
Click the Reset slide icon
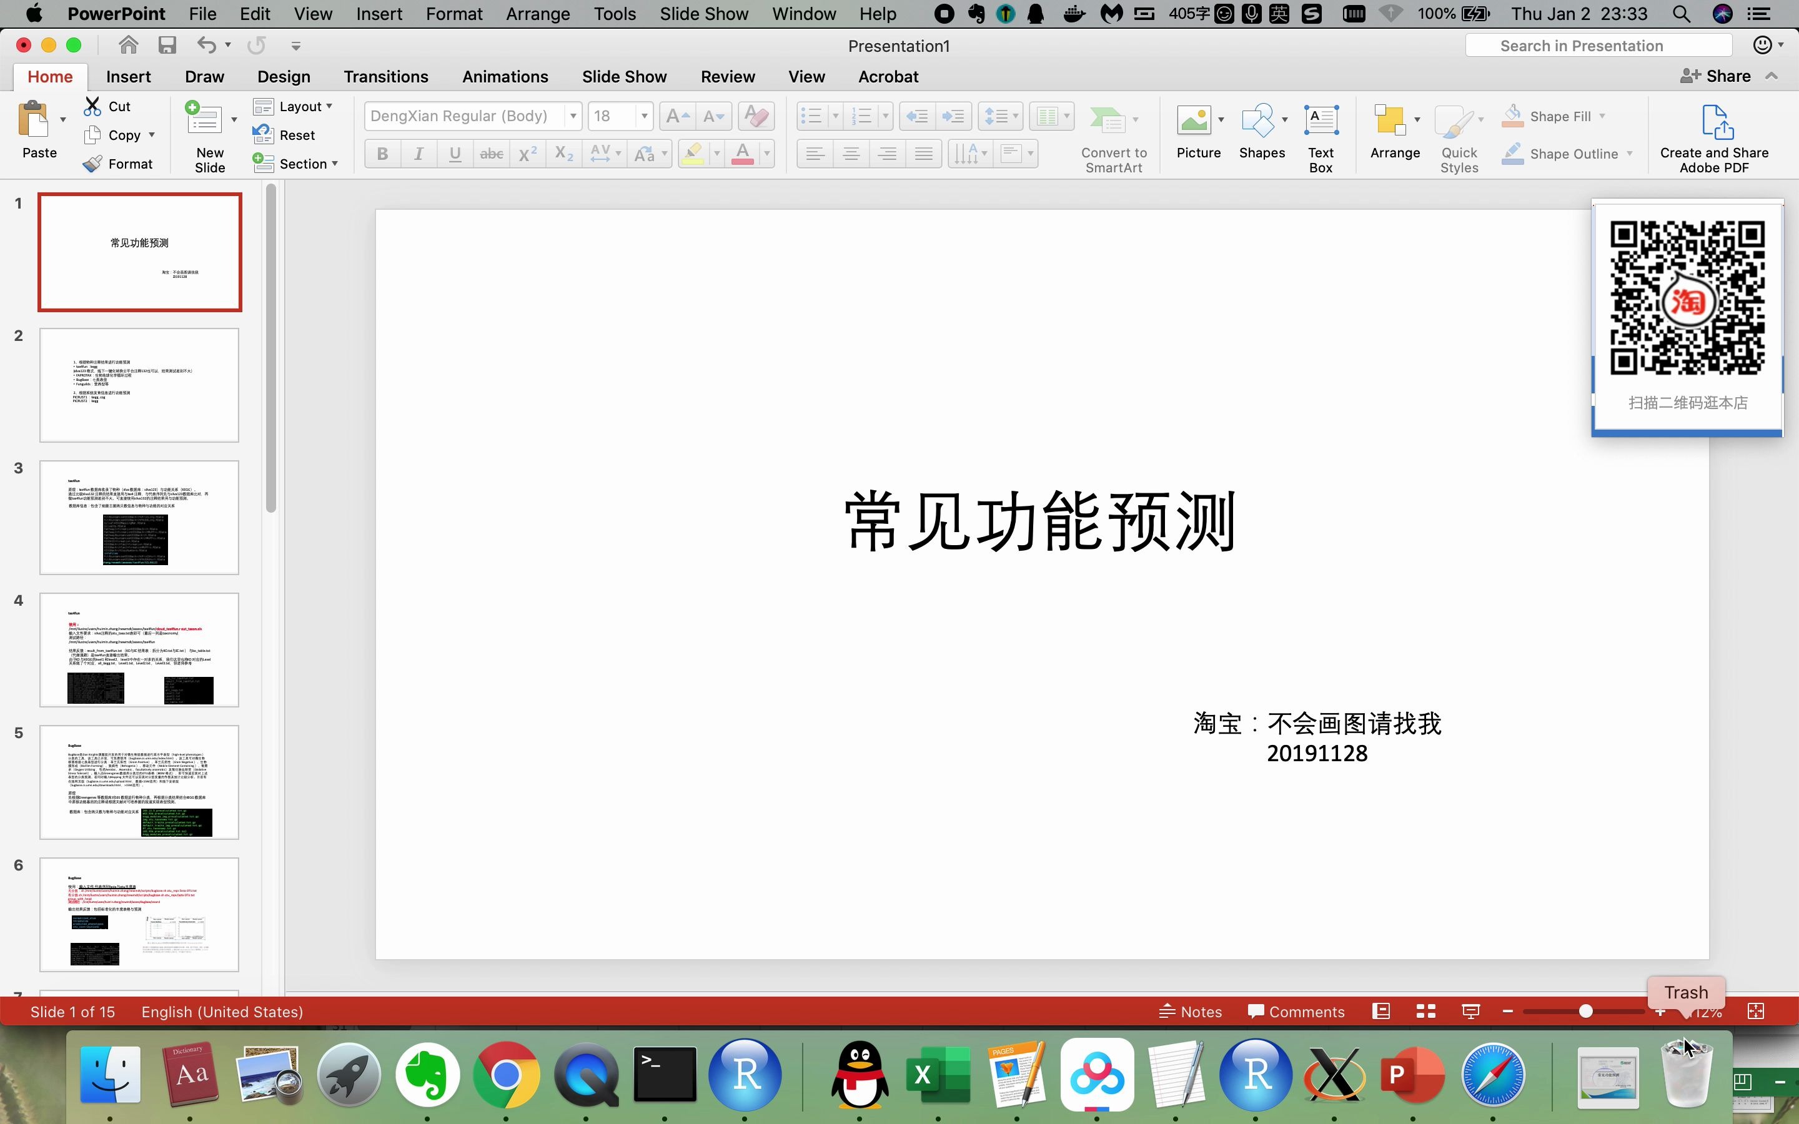[x=262, y=134]
